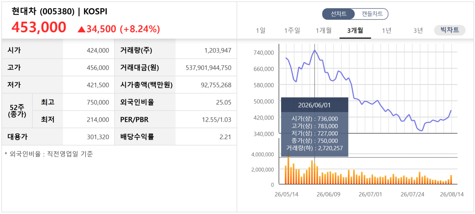Click the 거래량(주) label

click(x=136, y=50)
